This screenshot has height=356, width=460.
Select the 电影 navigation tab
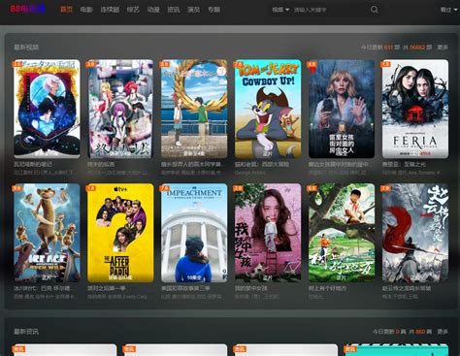(86, 10)
